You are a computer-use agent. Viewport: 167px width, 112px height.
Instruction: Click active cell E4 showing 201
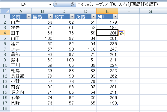(x=107, y=33)
